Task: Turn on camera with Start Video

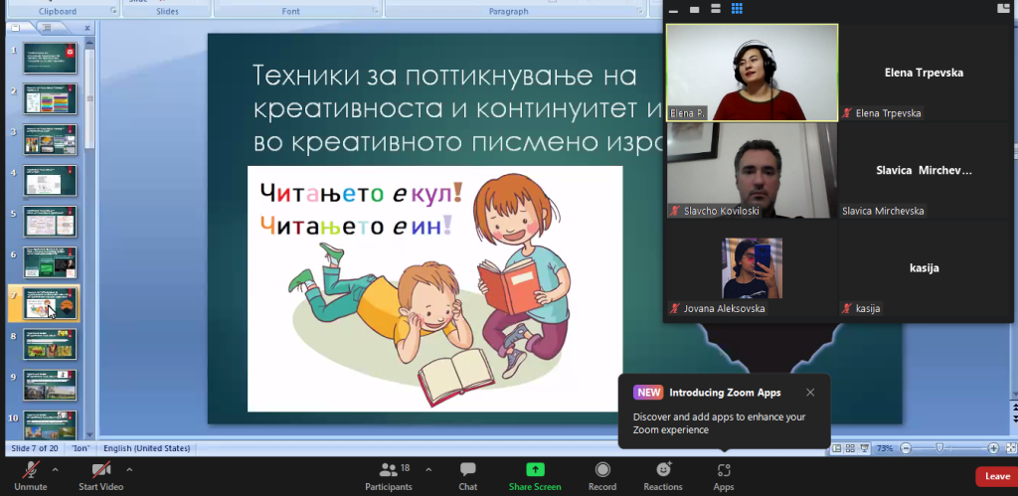Action: (x=100, y=474)
